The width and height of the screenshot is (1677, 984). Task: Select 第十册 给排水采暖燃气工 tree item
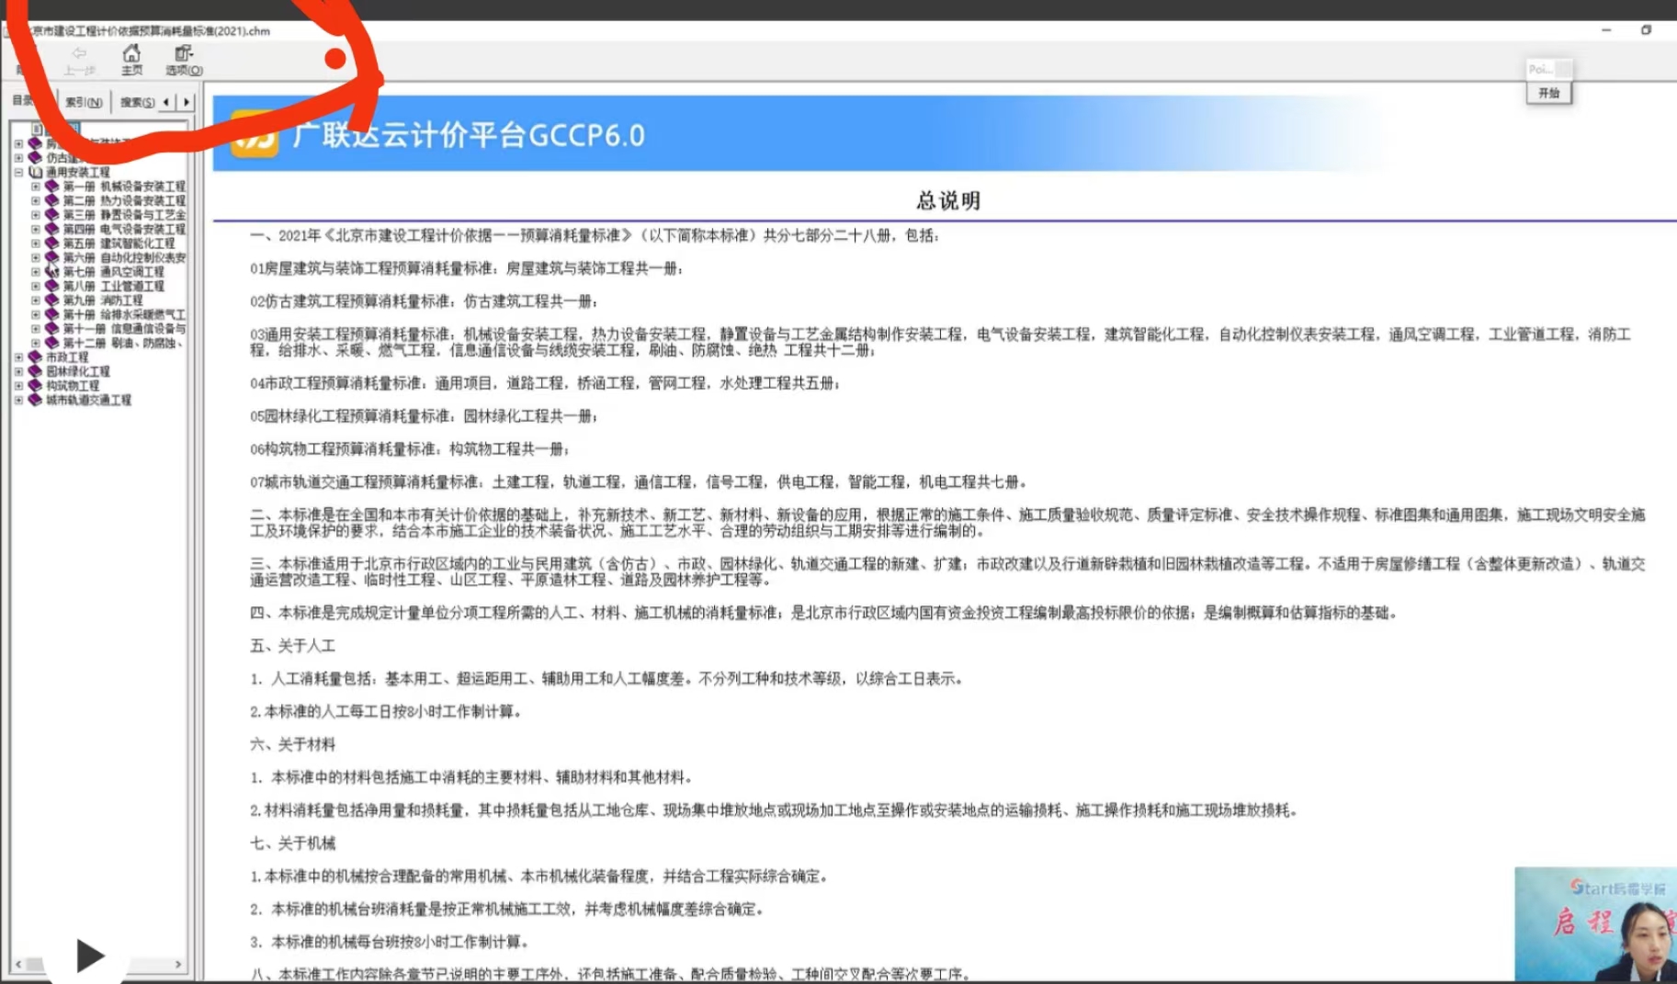[x=124, y=314]
